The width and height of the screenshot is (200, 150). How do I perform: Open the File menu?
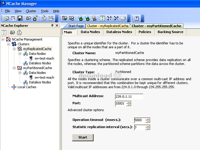coord(7,11)
